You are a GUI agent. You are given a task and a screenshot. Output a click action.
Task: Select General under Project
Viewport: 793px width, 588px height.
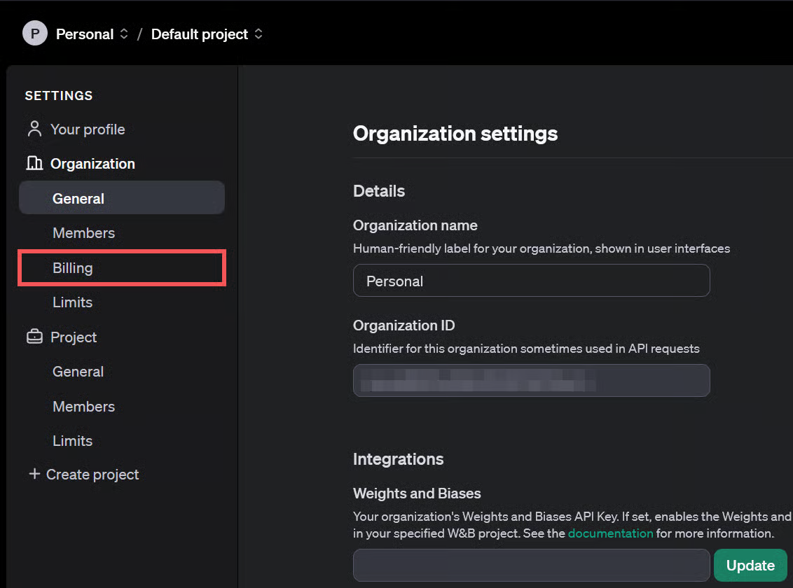(78, 372)
